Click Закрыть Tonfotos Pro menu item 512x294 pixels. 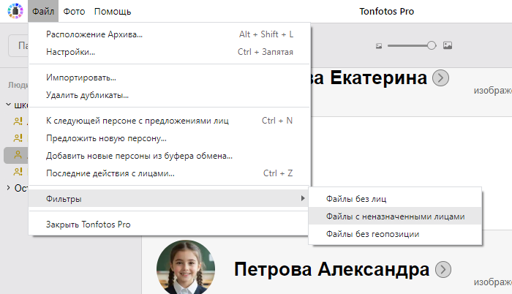click(x=88, y=224)
